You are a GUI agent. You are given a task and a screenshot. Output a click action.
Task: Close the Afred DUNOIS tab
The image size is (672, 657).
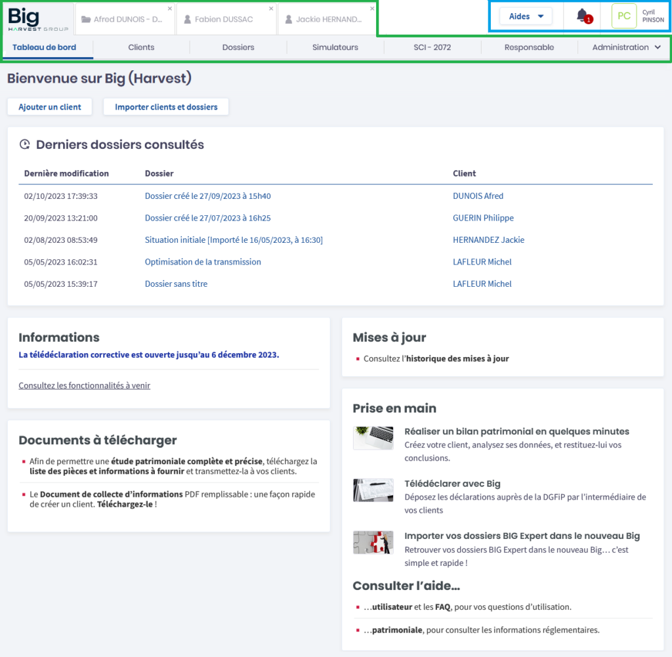[x=170, y=9]
